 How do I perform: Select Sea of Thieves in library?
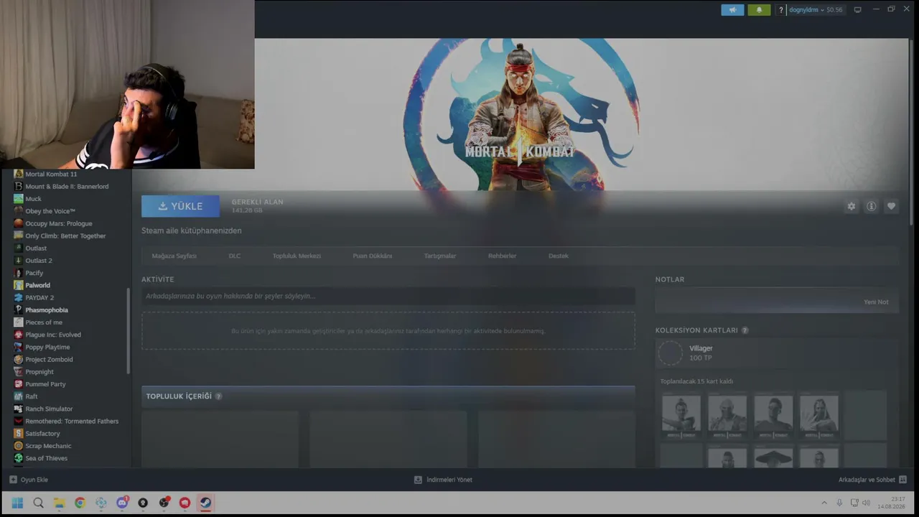pos(46,458)
